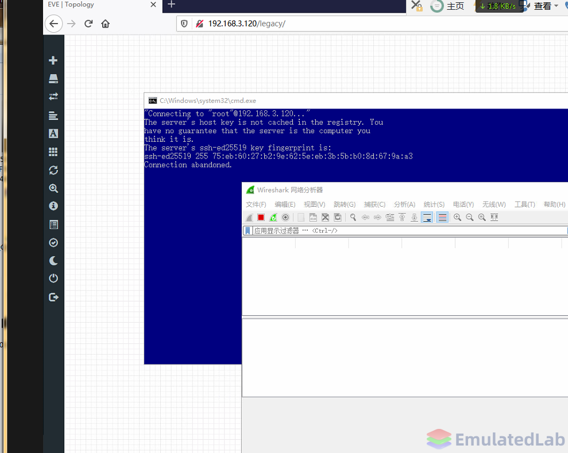Click the grey shark fin start capture icon
This screenshot has width=568, height=453.
(249, 218)
